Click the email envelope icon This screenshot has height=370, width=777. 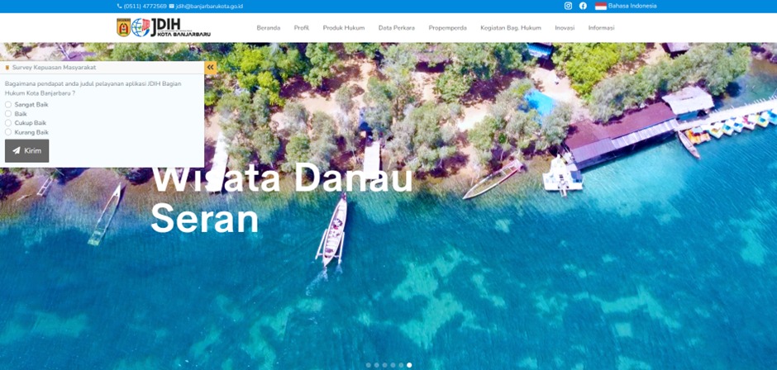click(x=172, y=7)
